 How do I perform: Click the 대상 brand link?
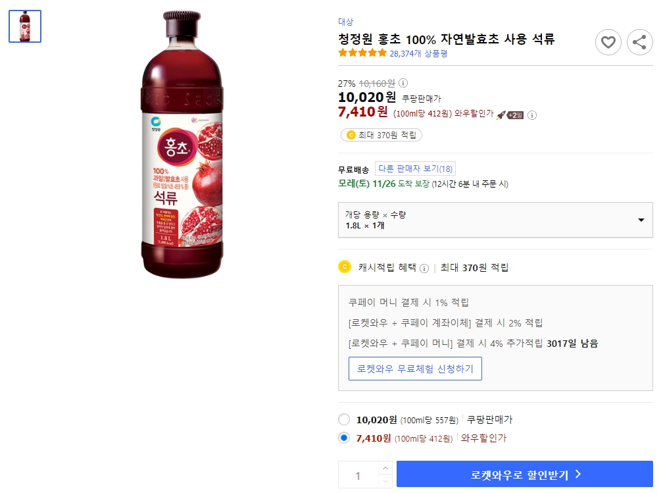pyautogui.click(x=345, y=21)
